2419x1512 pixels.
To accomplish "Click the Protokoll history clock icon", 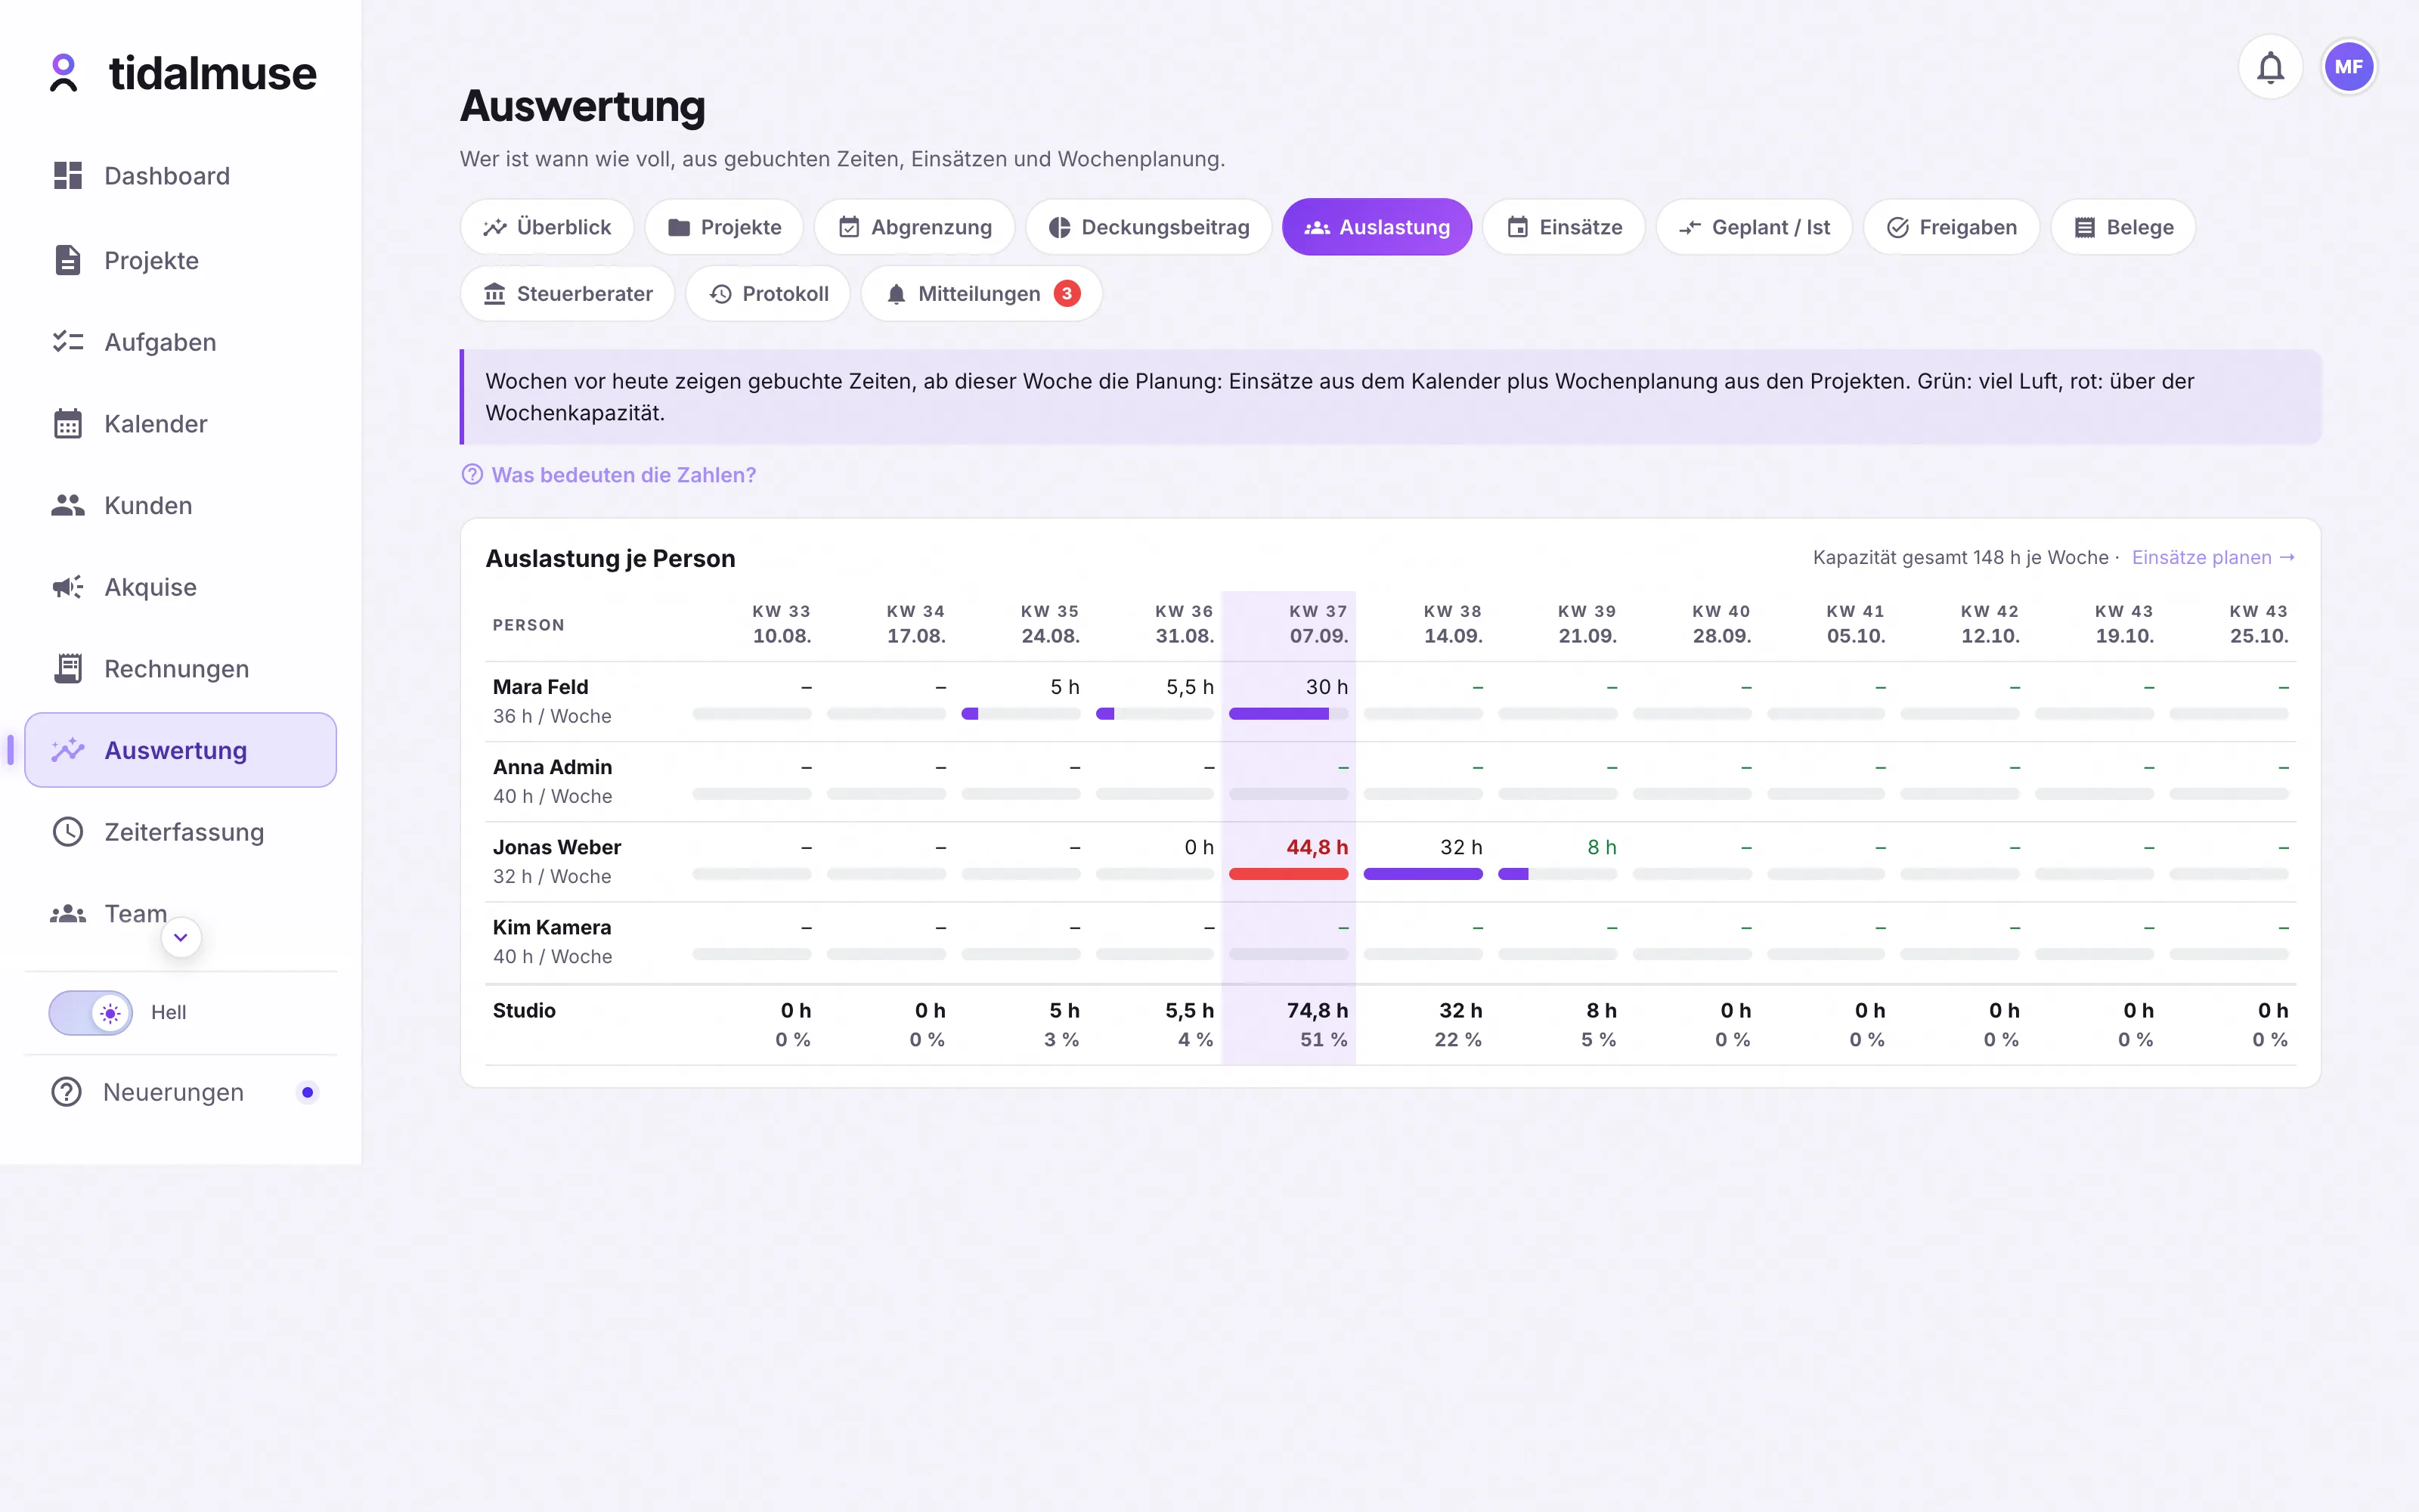I will pos(720,294).
